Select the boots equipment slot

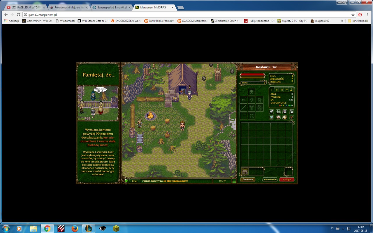click(251, 116)
